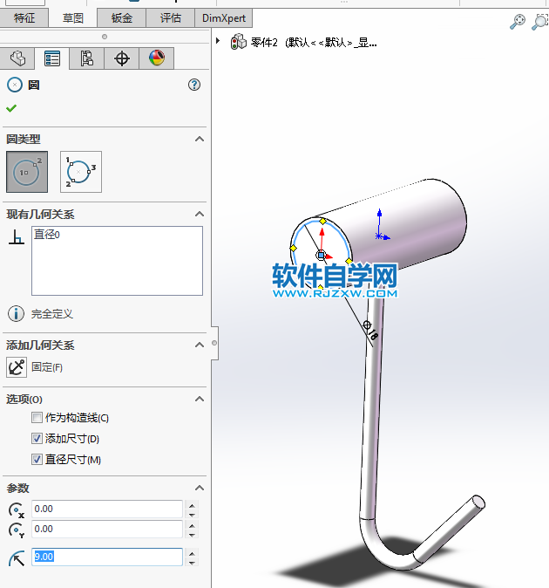
Task: Collapse the 选项 options section
Action: click(x=200, y=399)
